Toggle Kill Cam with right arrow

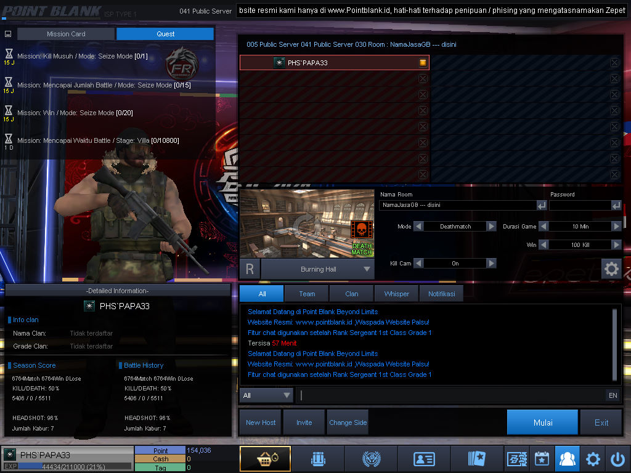point(491,264)
